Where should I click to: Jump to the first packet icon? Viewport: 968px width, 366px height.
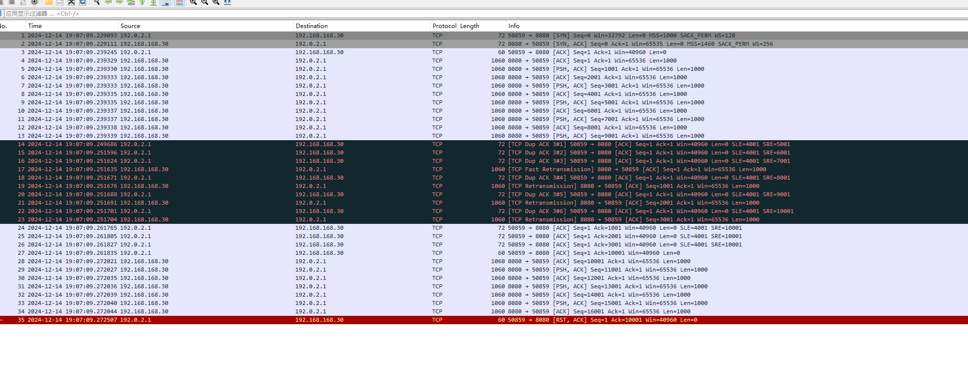click(142, 2)
